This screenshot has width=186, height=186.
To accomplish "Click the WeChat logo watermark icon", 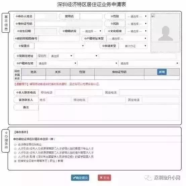I will click(148, 178).
